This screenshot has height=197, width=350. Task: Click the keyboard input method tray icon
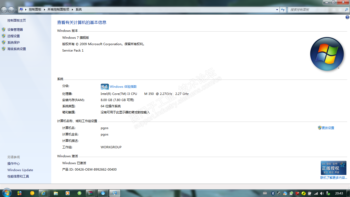click(265, 193)
